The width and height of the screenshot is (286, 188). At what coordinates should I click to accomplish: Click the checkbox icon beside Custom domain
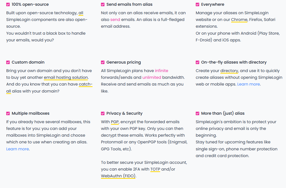[8, 62]
